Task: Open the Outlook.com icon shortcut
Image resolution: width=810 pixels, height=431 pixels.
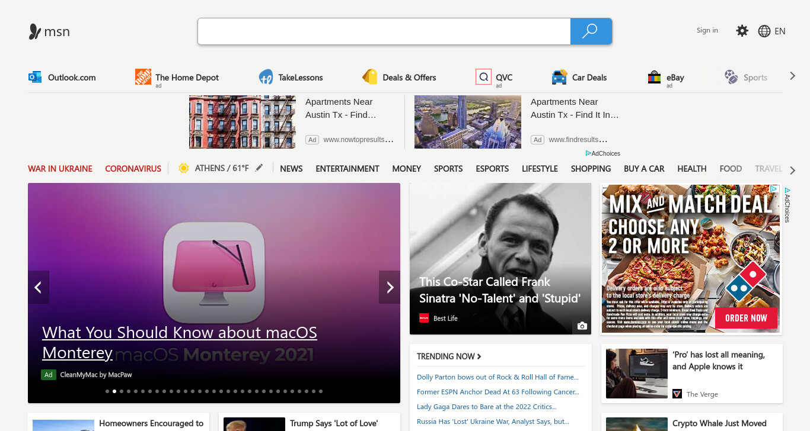Action: point(35,77)
